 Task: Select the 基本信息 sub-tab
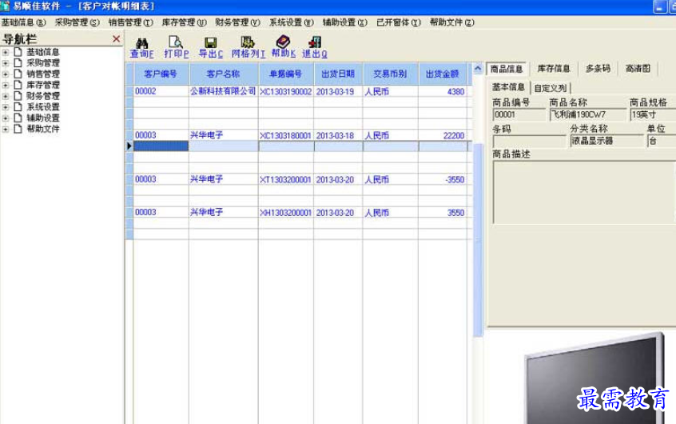(x=508, y=87)
